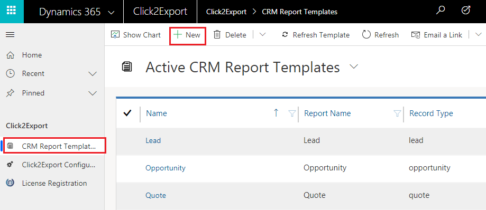
Task: Click Record Type cell "lead"
Action: 416,140
